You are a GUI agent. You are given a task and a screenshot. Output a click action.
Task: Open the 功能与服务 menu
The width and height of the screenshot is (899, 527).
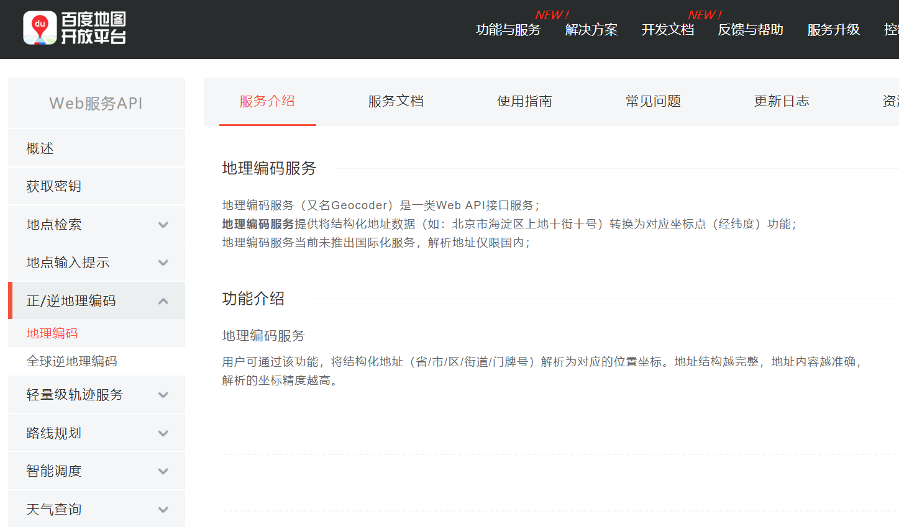click(x=508, y=29)
